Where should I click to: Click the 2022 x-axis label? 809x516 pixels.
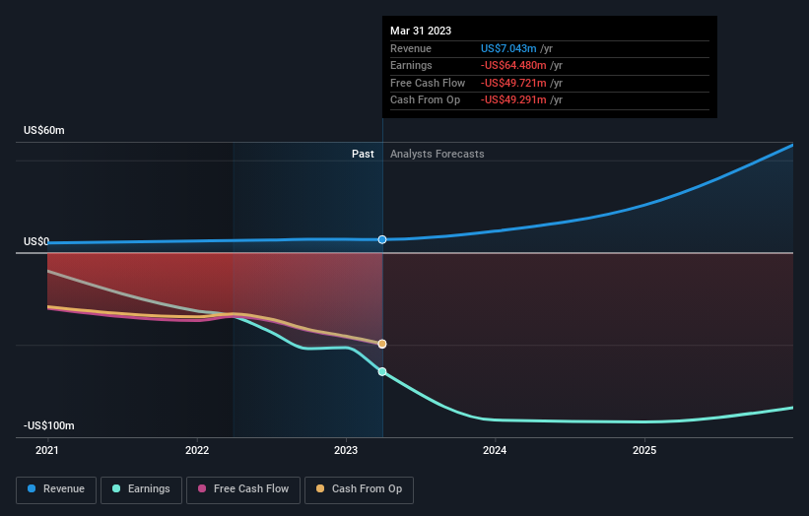tap(197, 451)
